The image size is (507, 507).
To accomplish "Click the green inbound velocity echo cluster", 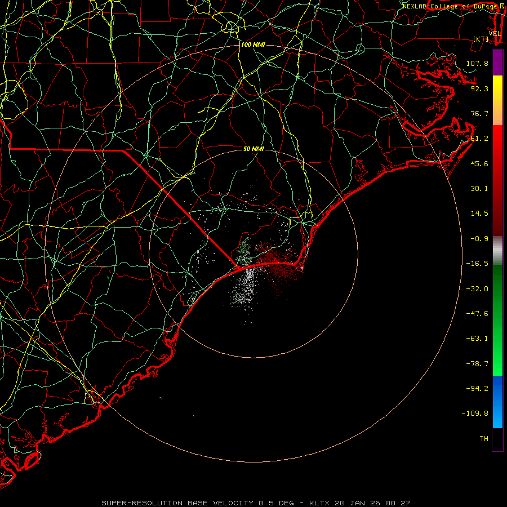I will [x=243, y=252].
